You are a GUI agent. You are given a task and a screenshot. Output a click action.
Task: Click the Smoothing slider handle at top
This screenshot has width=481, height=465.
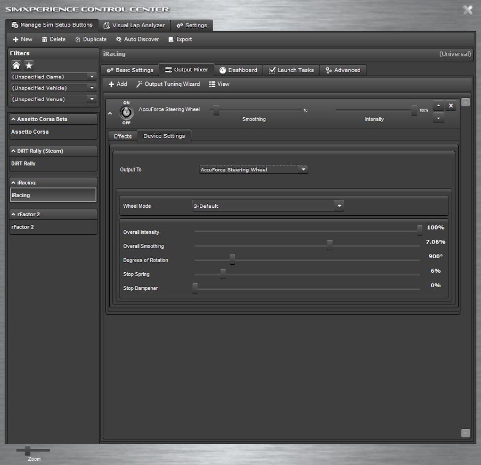216,110
